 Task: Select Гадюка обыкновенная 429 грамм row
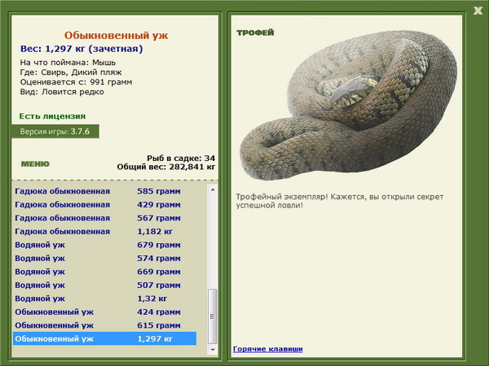tap(104, 204)
